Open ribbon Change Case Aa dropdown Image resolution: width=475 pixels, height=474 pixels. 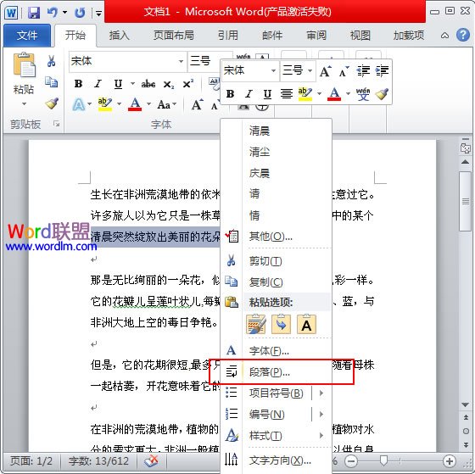click(x=166, y=105)
